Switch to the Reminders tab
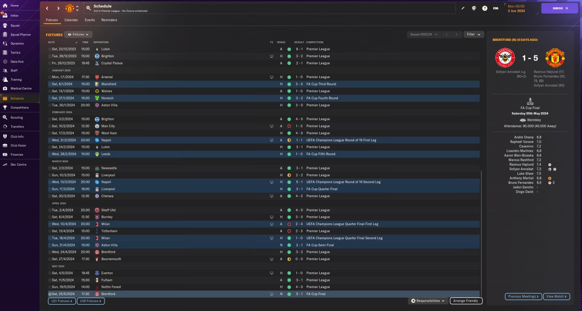Image resolution: width=582 pixels, height=311 pixels. click(x=109, y=20)
